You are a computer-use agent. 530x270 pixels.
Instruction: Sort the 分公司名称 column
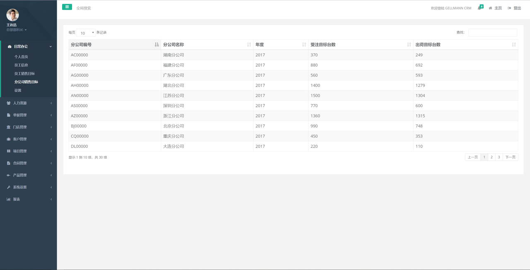pyautogui.click(x=249, y=45)
